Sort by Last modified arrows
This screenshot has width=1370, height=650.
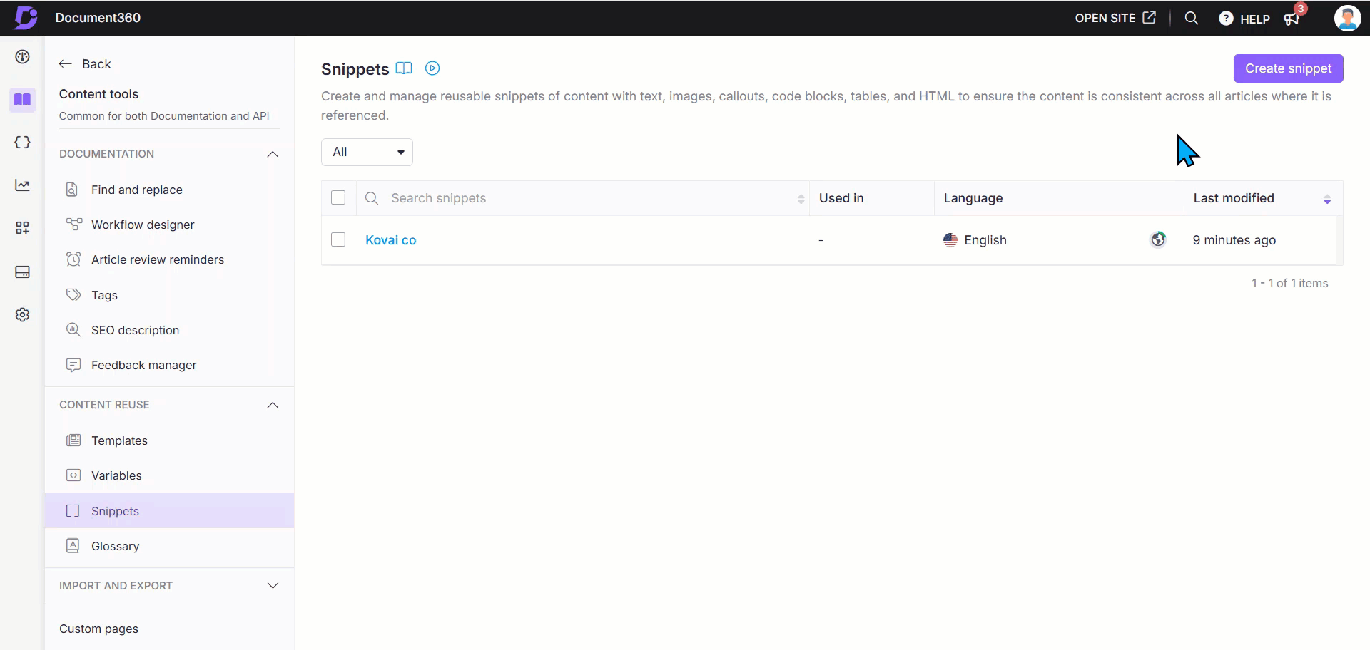(1327, 199)
